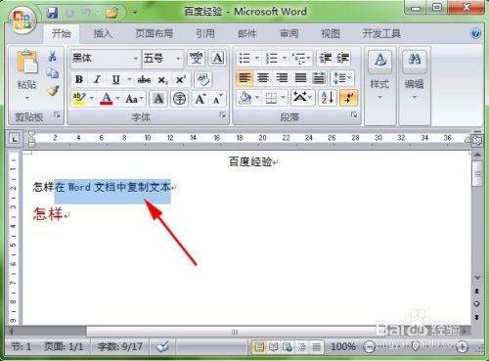Toggle show/hide paragraph marks
The height and width of the screenshot is (361, 489).
[349, 98]
